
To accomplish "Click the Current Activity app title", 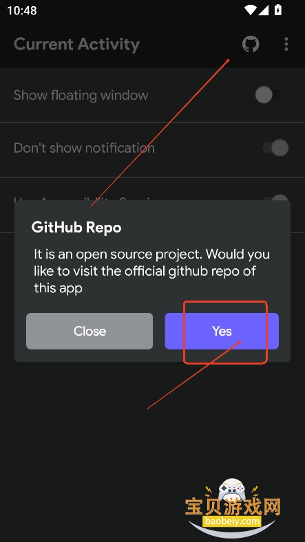I will [77, 45].
